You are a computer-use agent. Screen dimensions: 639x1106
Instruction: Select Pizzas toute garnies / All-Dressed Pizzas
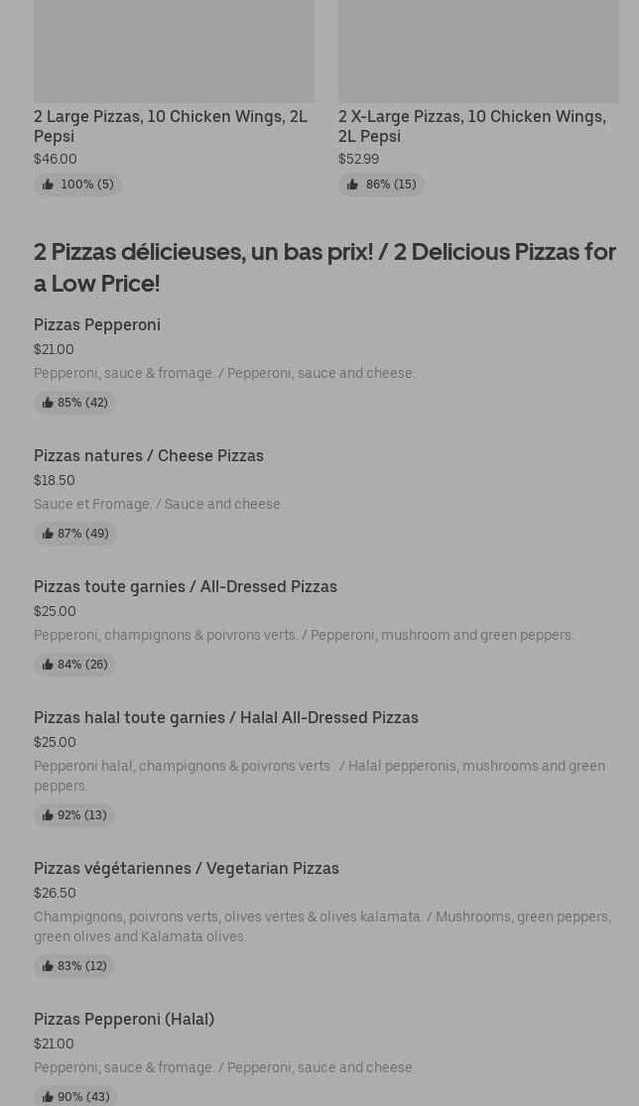[x=186, y=586]
